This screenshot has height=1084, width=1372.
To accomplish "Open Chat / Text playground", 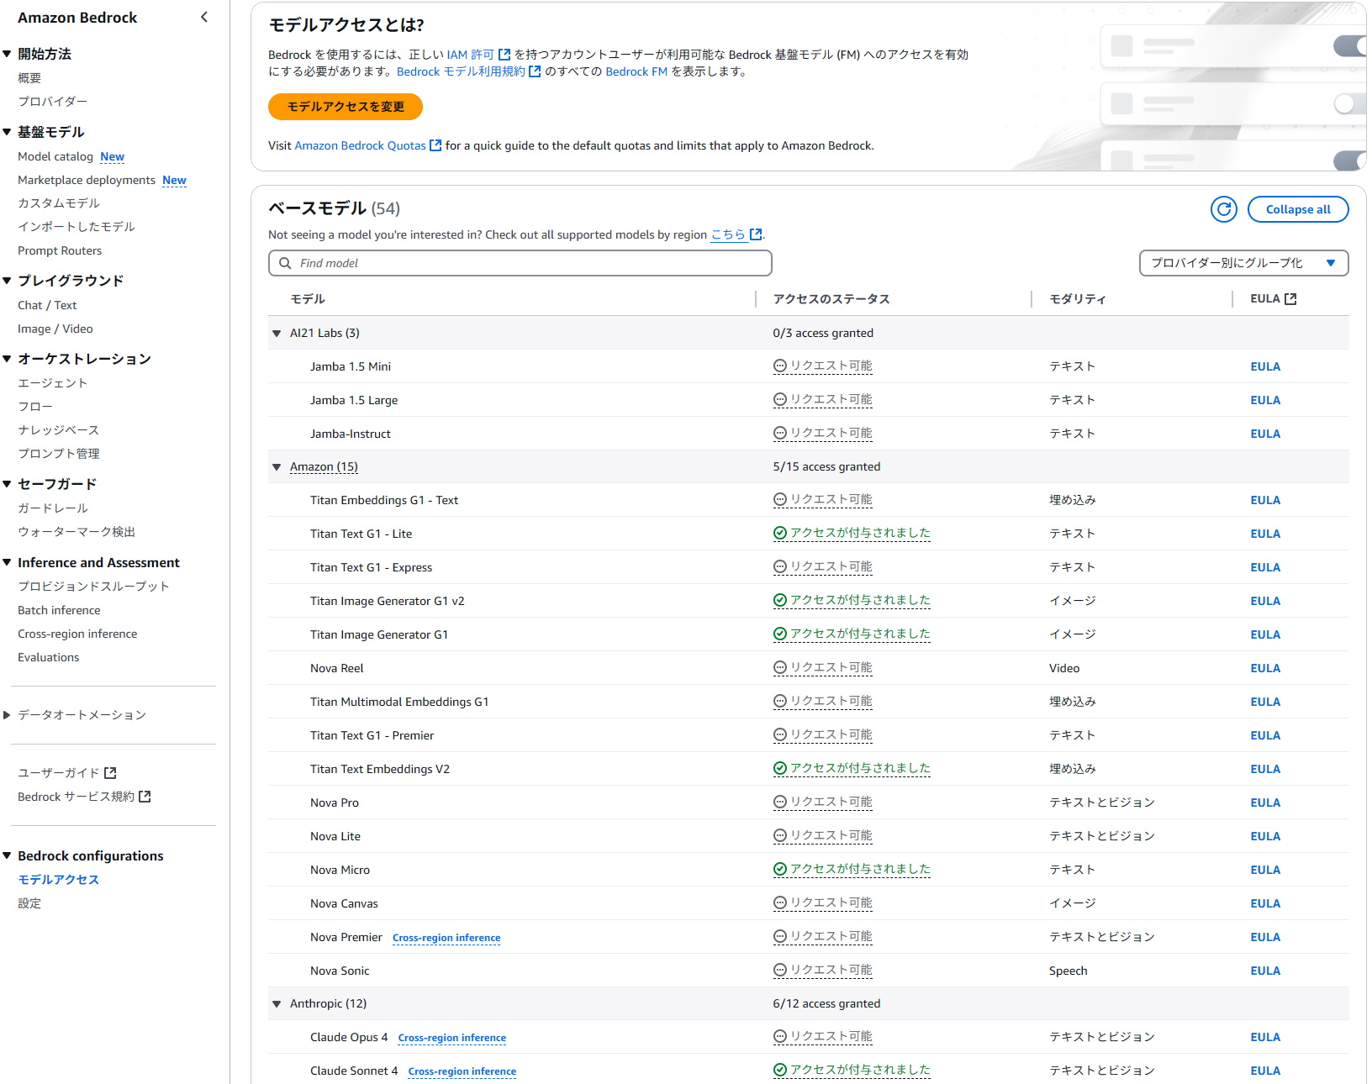I will point(47,305).
